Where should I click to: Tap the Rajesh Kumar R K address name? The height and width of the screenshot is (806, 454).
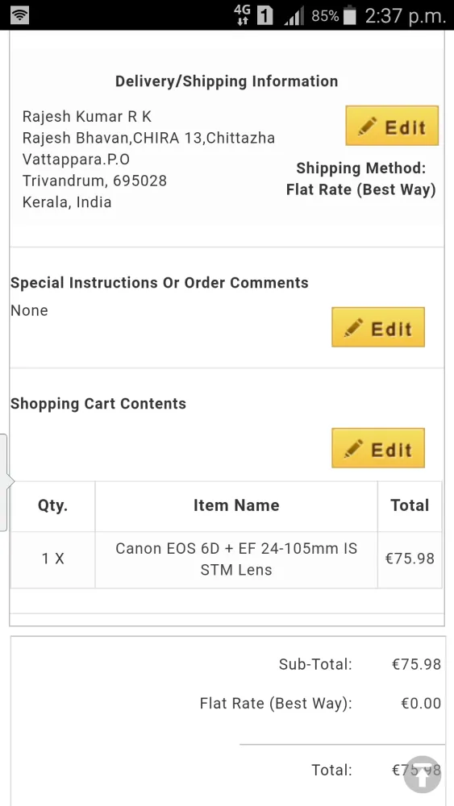tap(87, 117)
